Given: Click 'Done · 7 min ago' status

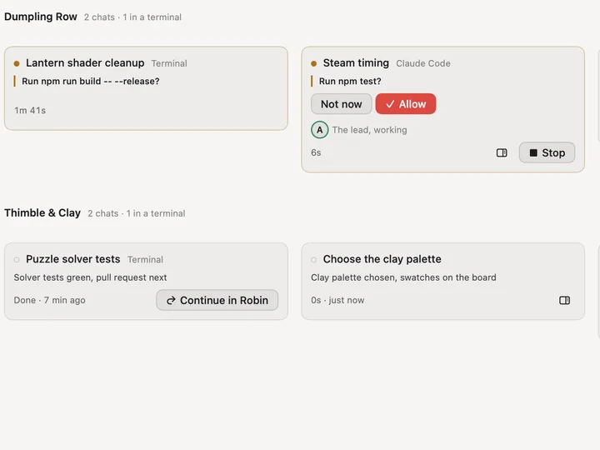Looking at the screenshot, I should [49, 300].
